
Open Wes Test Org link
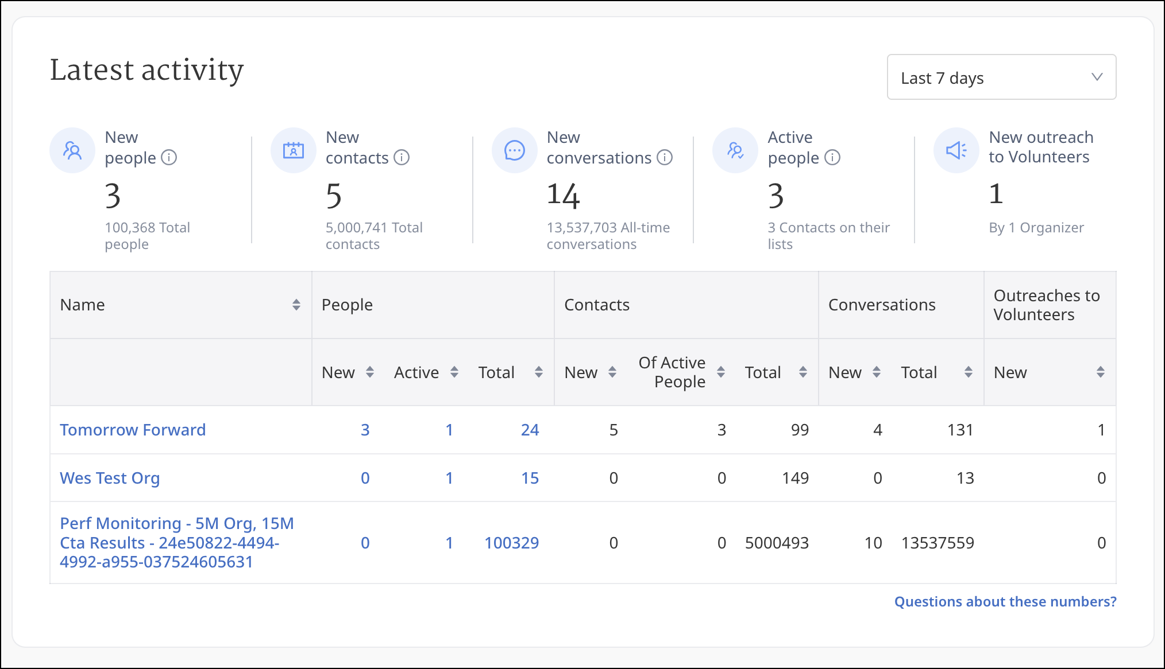[x=110, y=478]
